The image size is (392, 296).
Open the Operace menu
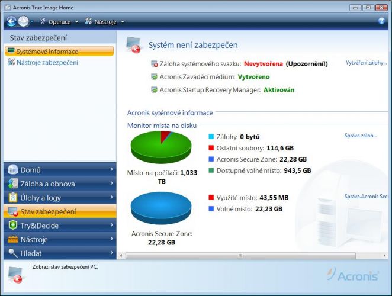[59, 22]
